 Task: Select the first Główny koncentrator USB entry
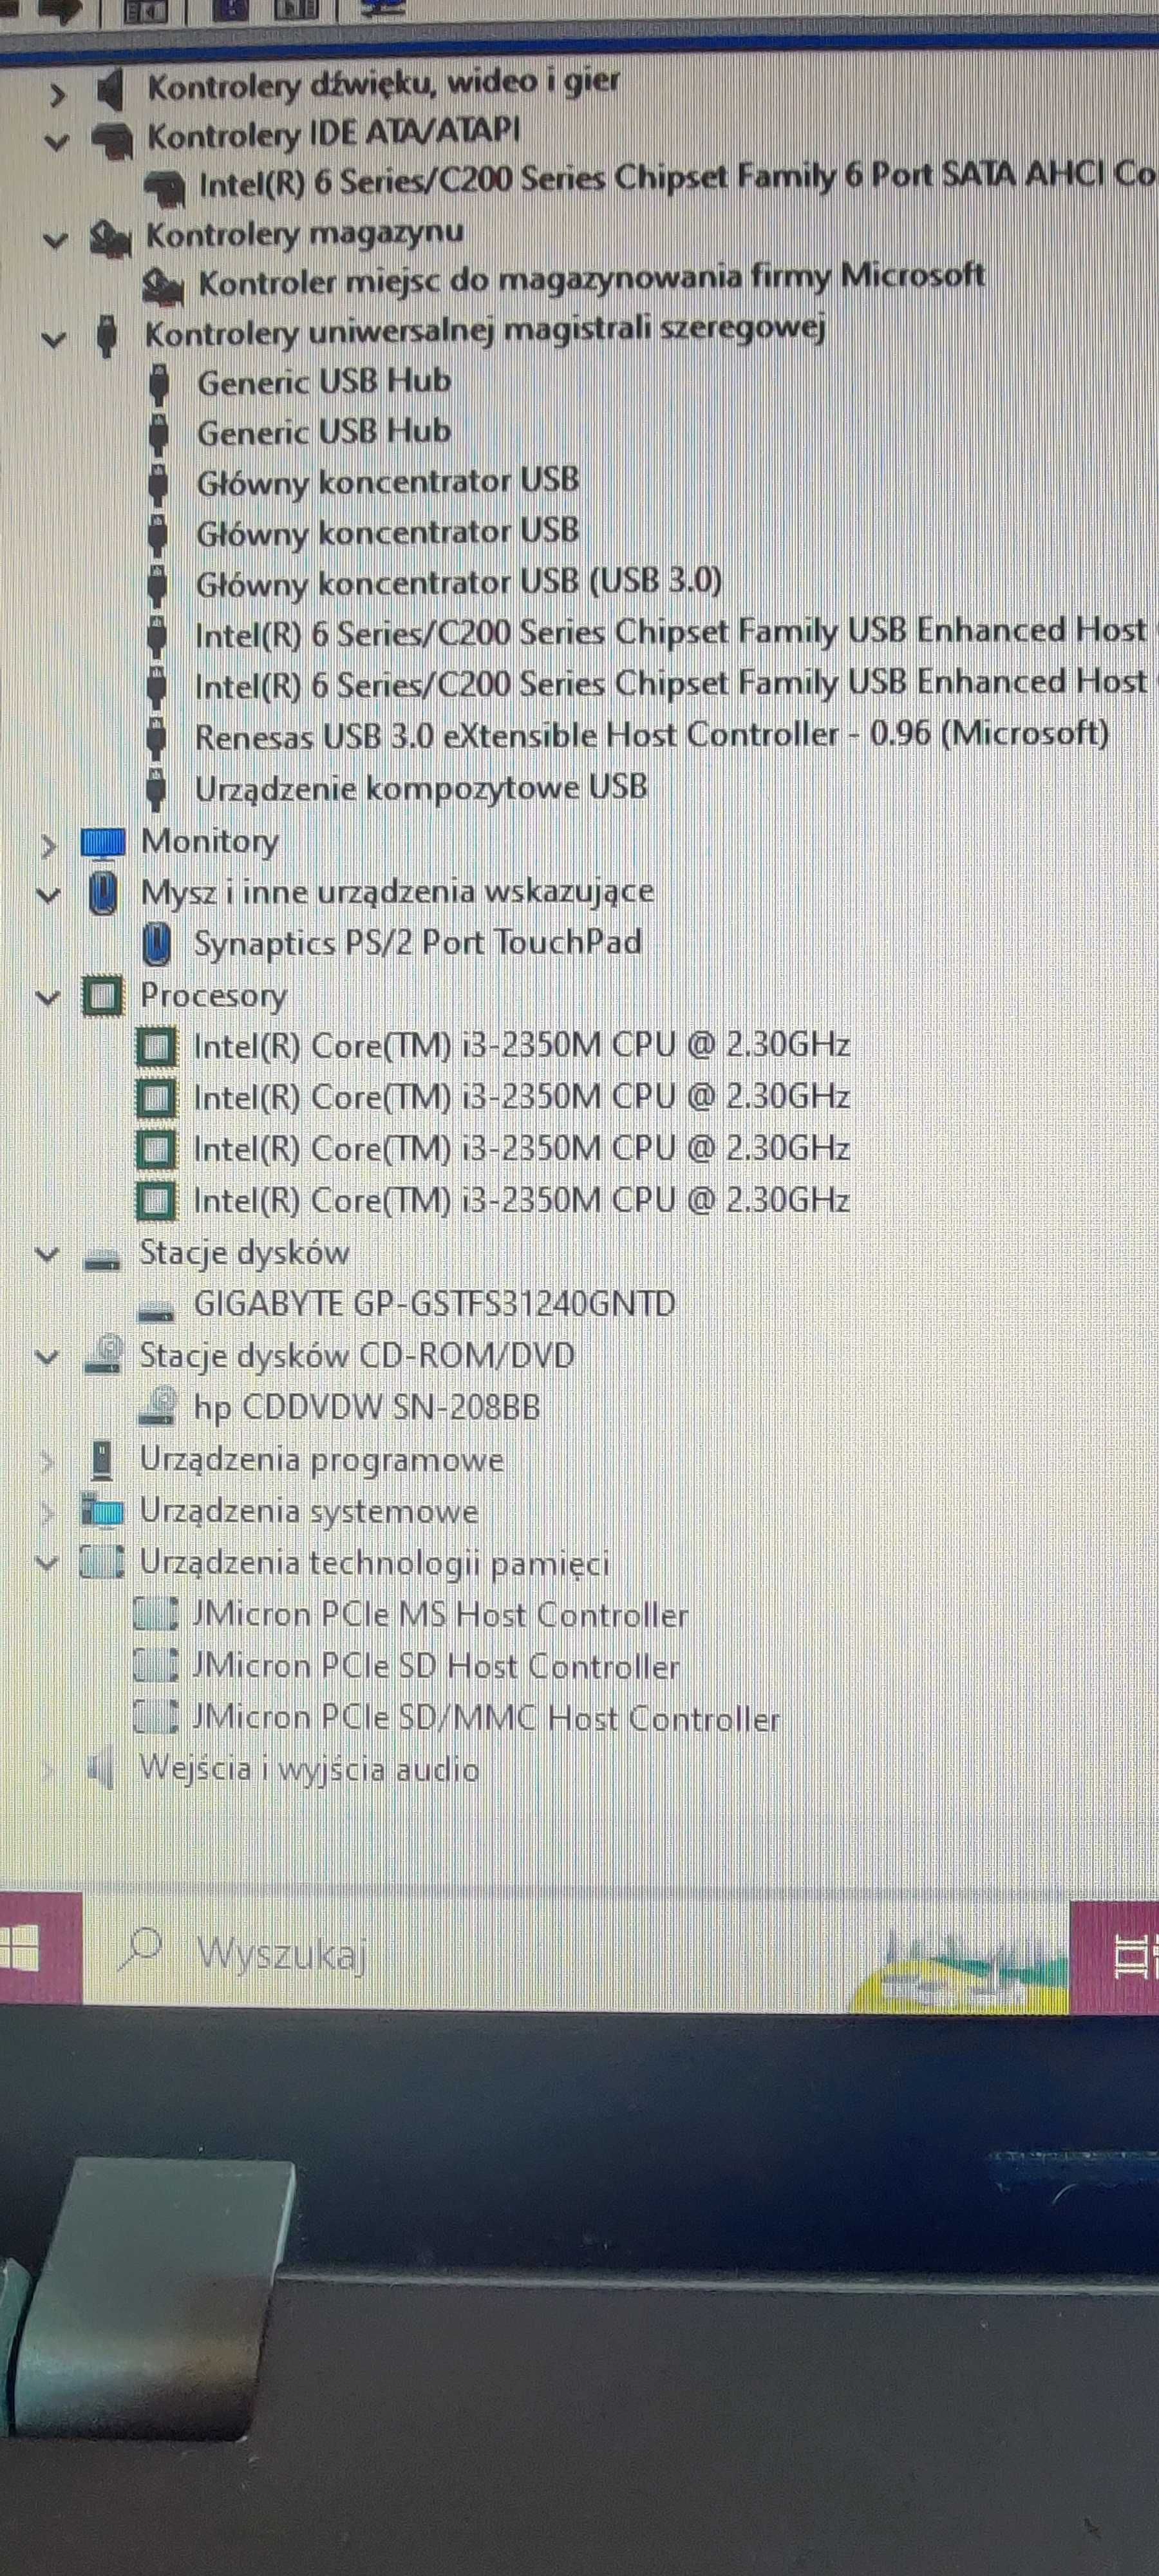(387, 482)
